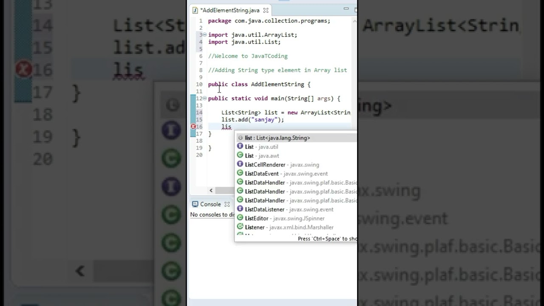Image resolution: width=544 pixels, height=306 pixels.
Task: Pick 'List - java.awt' from the suggestions
Action: point(296,156)
